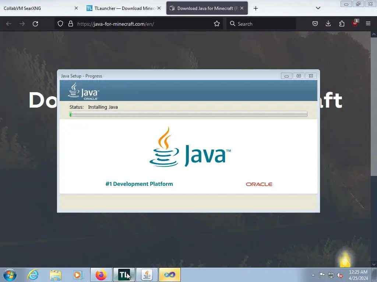This screenshot has height=282, width=377.
Task: Open the Action Center flag icon
Action: (x=322, y=275)
